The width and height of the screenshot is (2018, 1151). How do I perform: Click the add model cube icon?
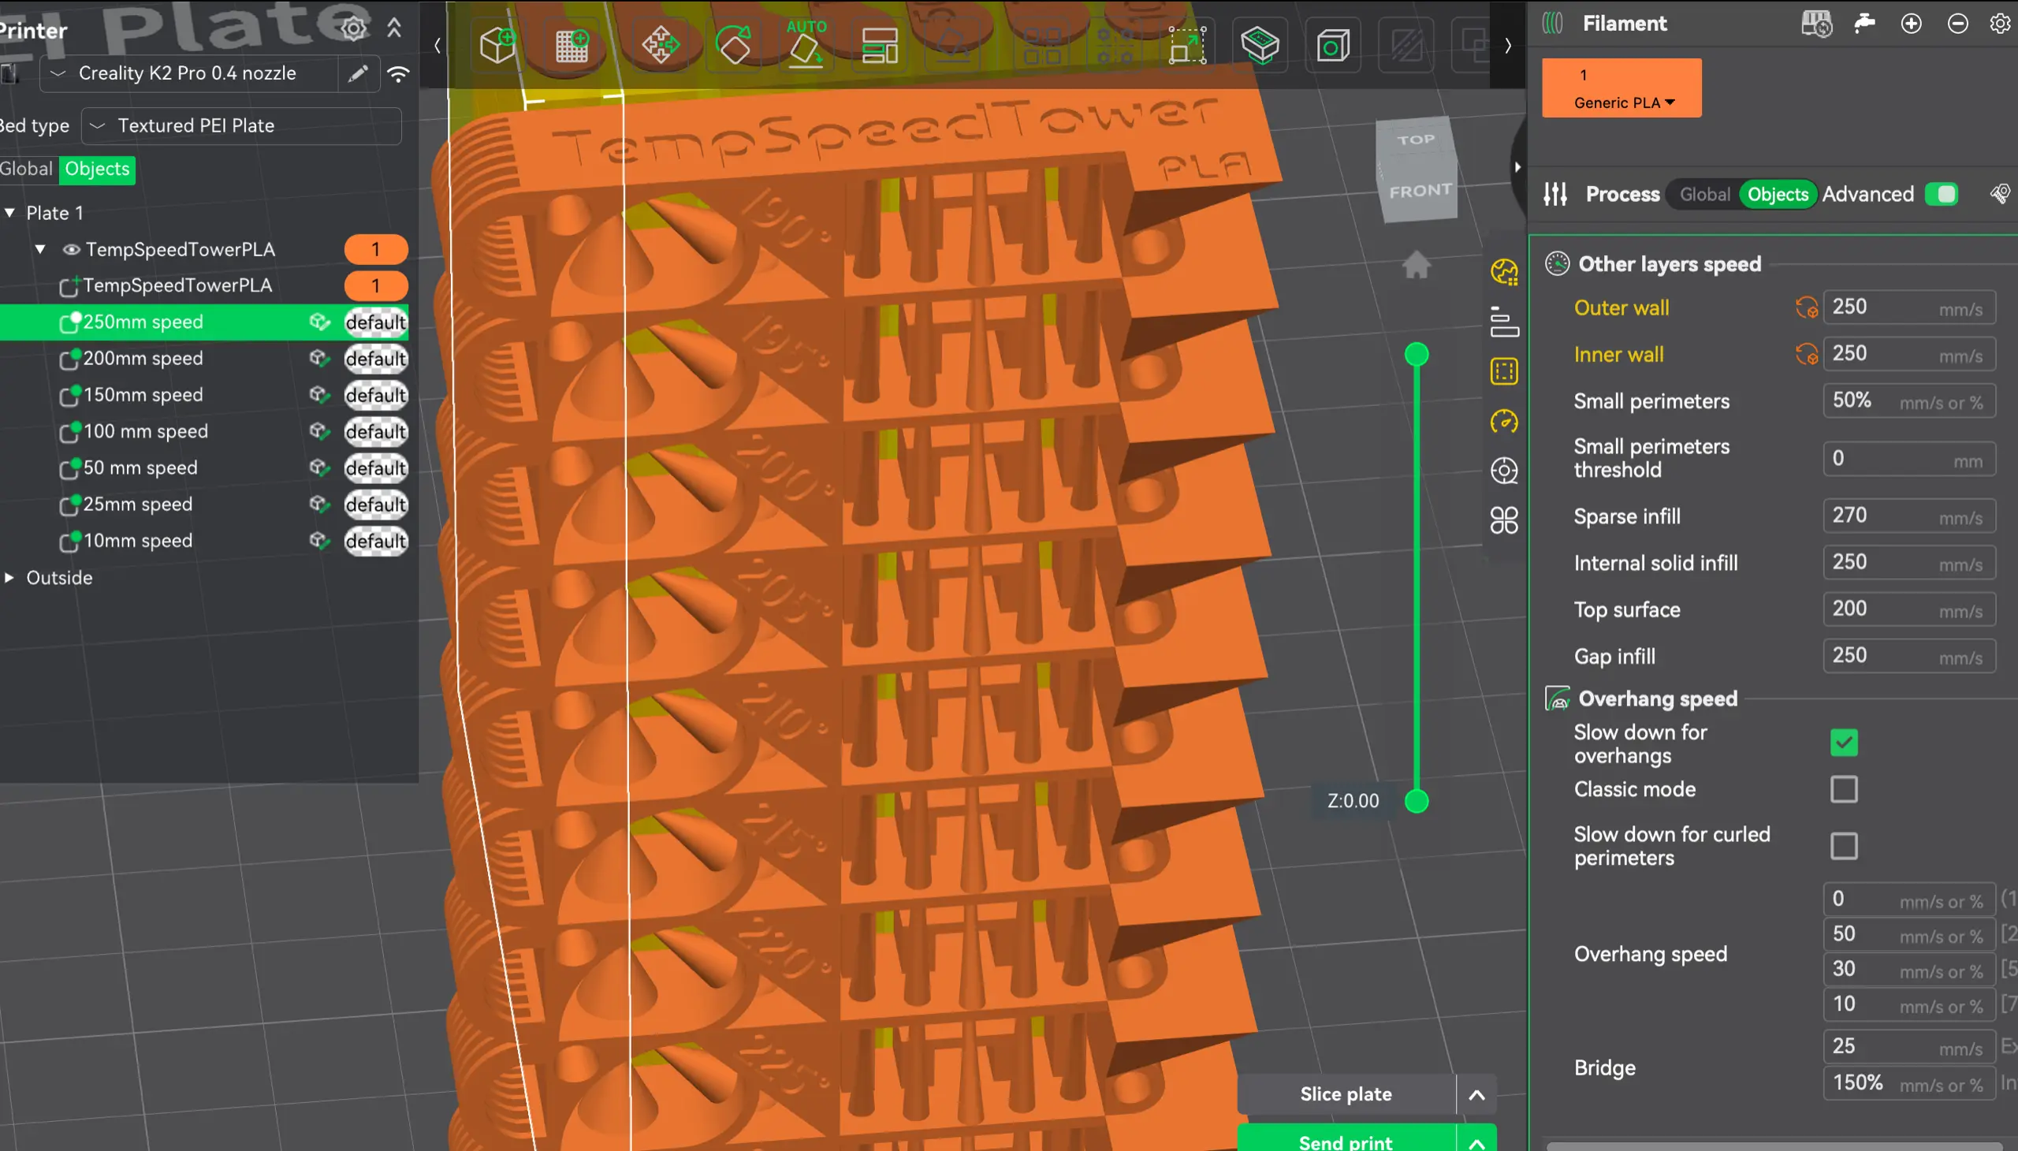[498, 45]
